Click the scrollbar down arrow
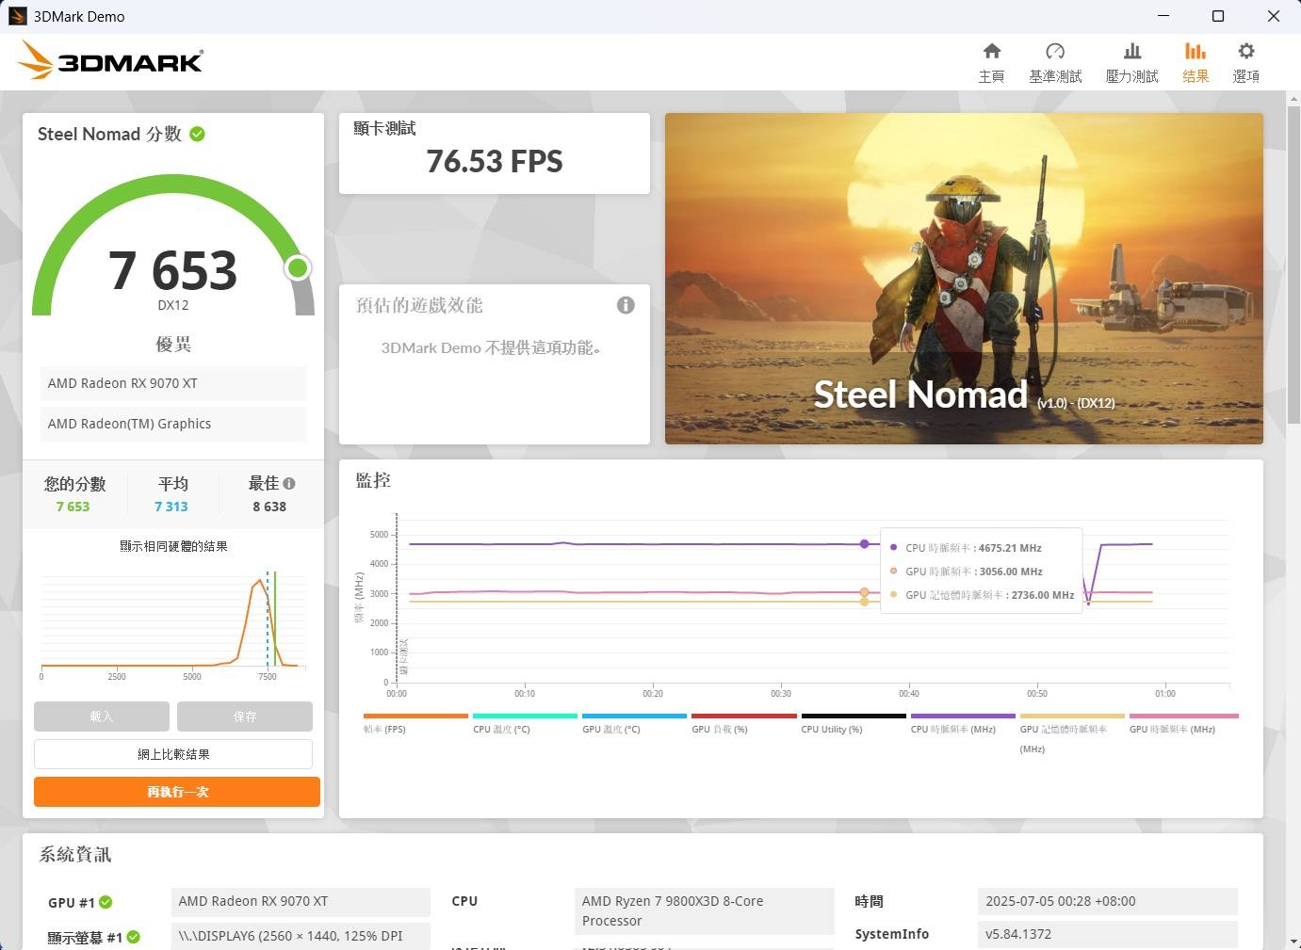The width and height of the screenshot is (1301, 950). tap(1293, 942)
